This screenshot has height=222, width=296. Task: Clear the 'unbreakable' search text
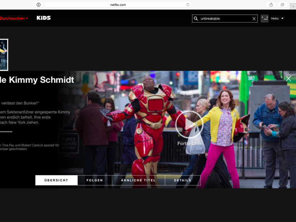click(x=254, y=19)
